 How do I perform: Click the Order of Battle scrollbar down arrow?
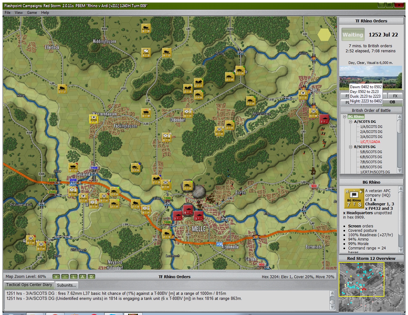400,171
